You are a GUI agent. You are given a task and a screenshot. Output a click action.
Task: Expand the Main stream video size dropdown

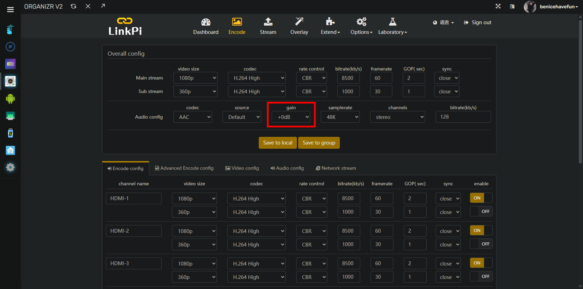[195, 78]
